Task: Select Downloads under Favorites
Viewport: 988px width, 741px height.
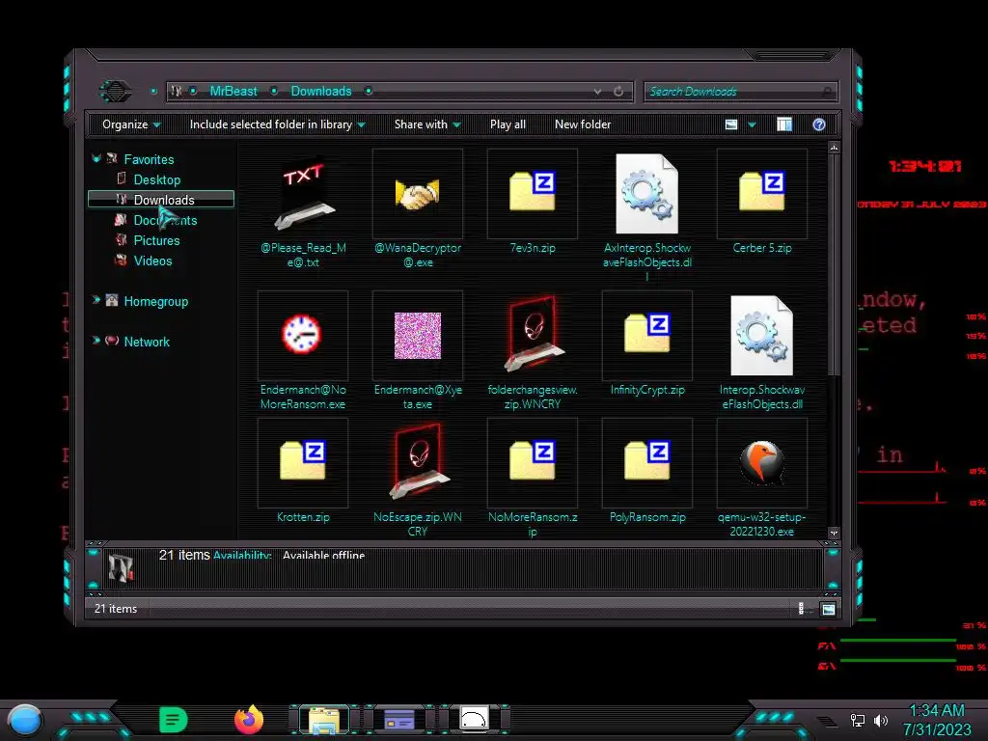Action: 161,199
